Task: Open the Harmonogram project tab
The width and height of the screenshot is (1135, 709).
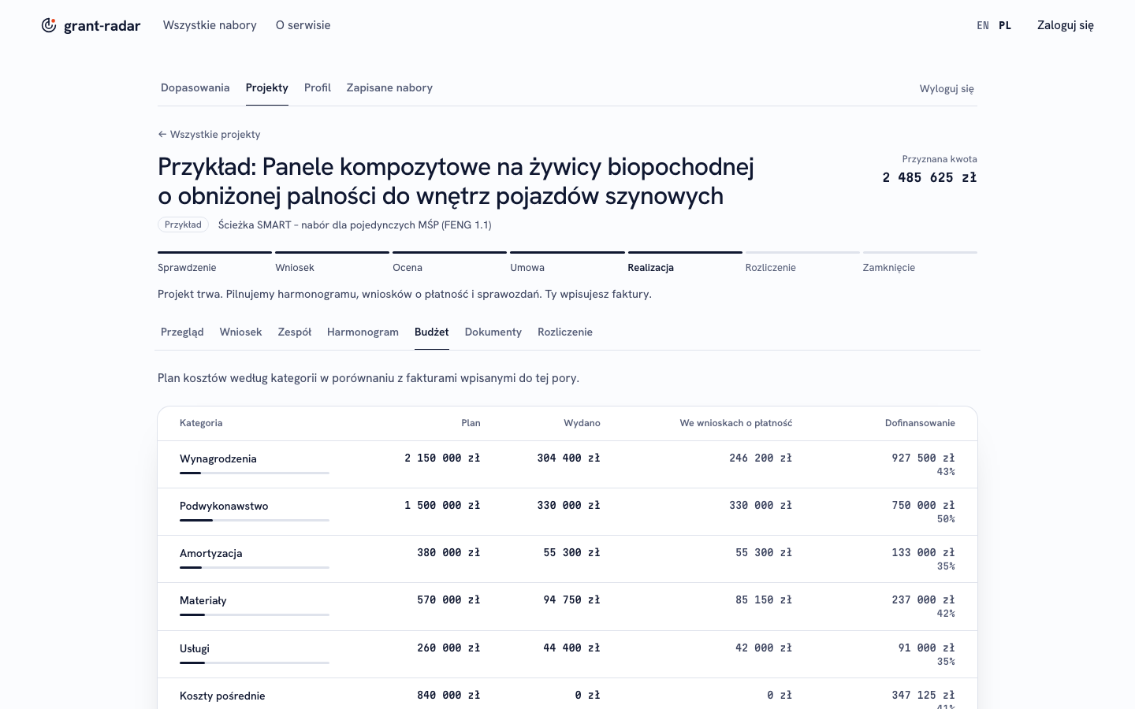Action: [363, 332]
